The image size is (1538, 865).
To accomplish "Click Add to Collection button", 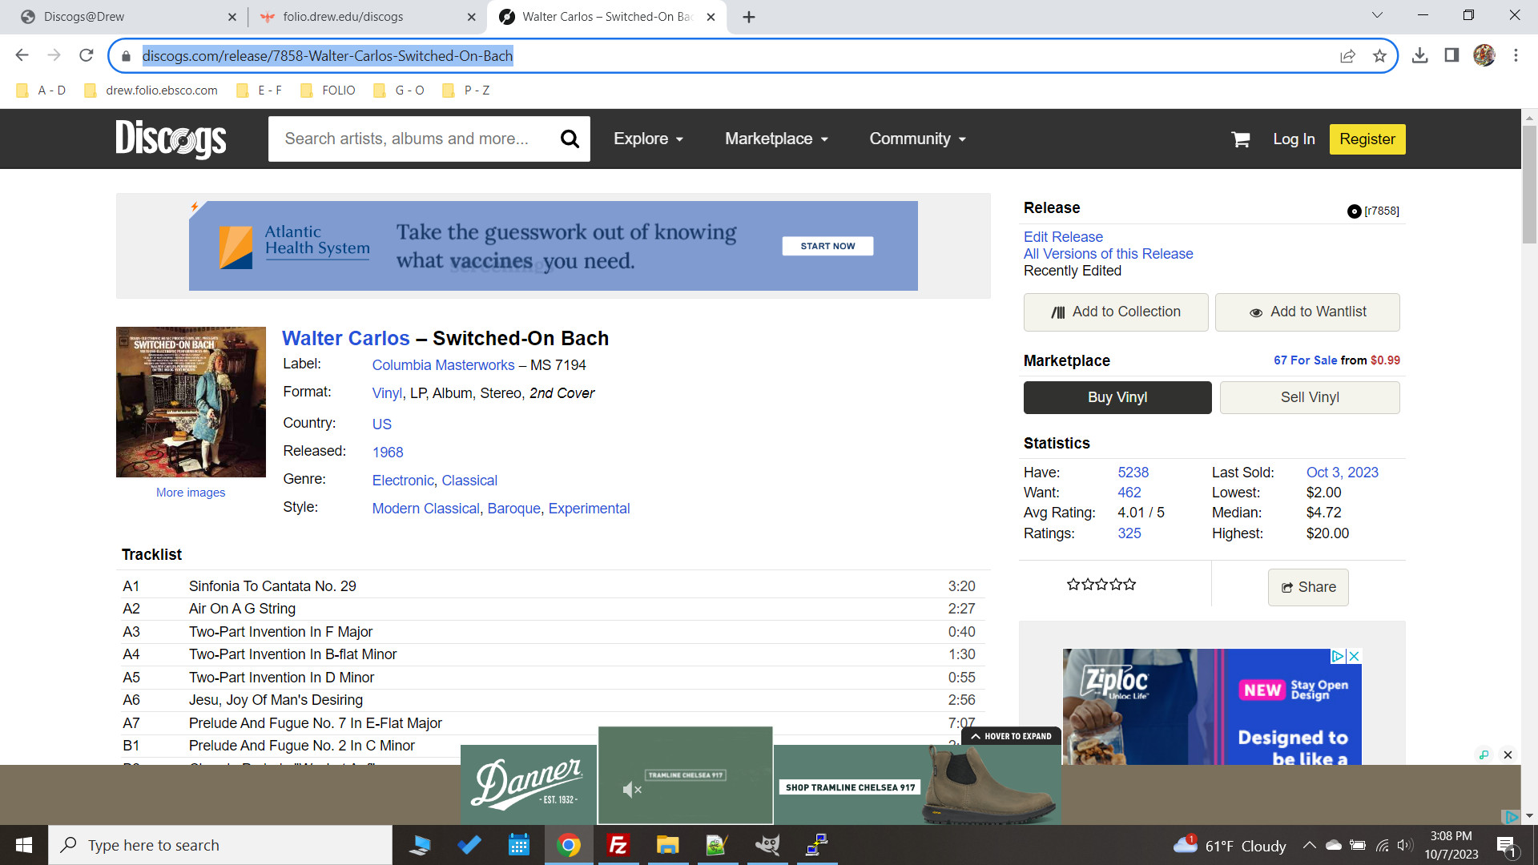I will click(1116, 312).
